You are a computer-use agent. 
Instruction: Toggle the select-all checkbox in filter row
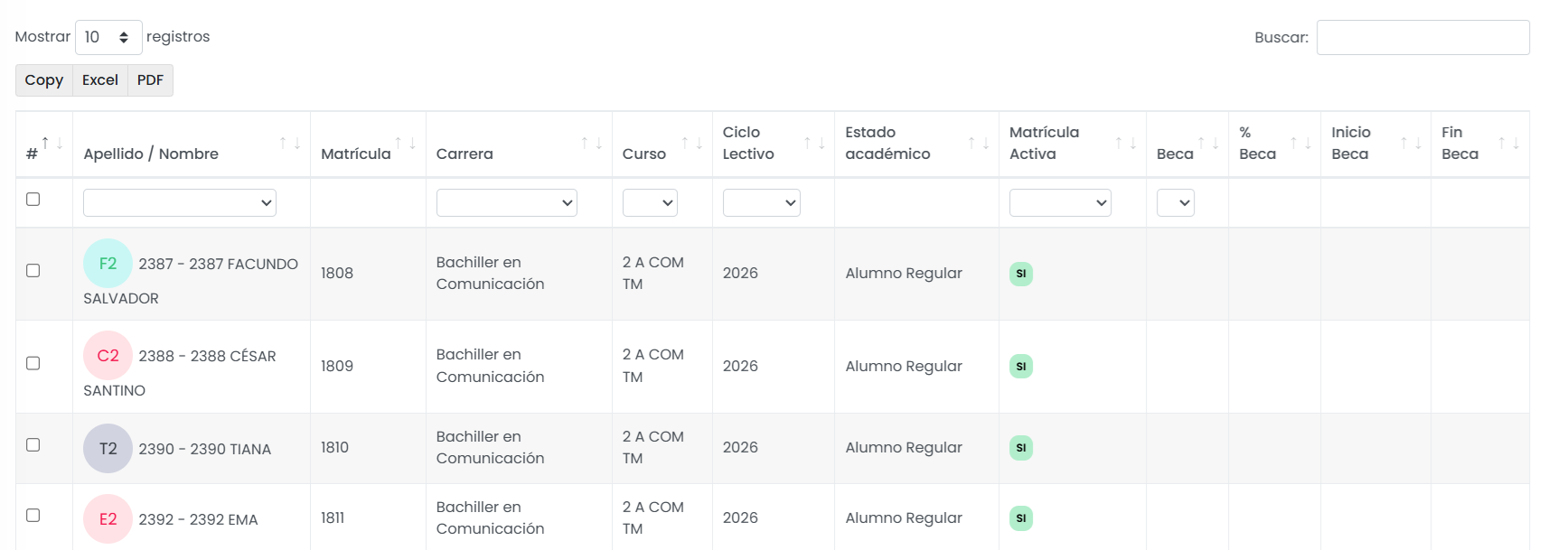(33, 199)
